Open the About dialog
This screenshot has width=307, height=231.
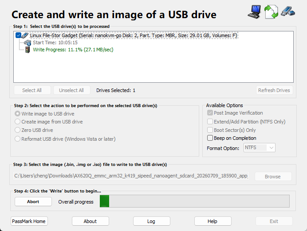(90, 221)
